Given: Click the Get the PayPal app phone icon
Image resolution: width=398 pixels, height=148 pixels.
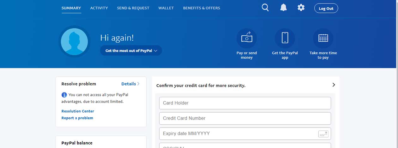Looking at the screenshot, I should pyautogui.click(x=285, y=38).
